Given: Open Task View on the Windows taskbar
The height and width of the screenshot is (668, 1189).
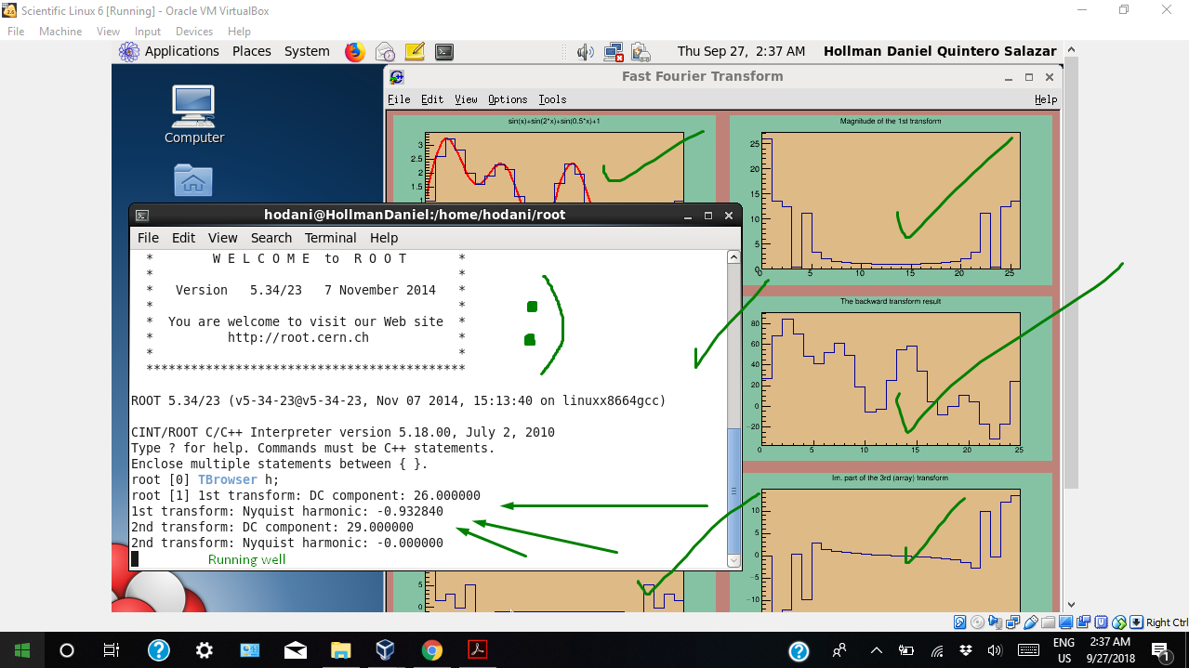Looking at the screenshot, I should click(x=112, y=650).
